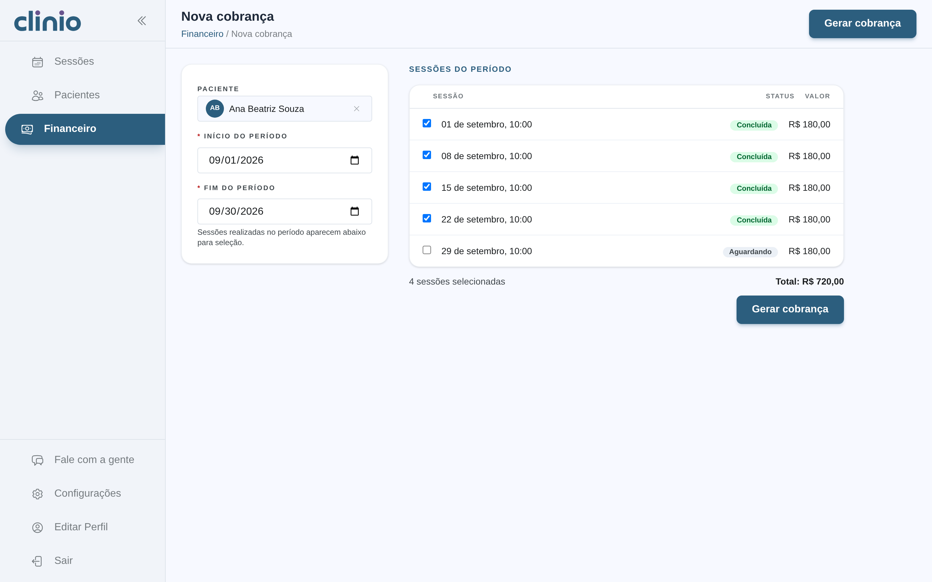The width and height of the screenshot is (932, 582).
Task: Click the Financeiro money icon
Action: click(x=27, y=129)
